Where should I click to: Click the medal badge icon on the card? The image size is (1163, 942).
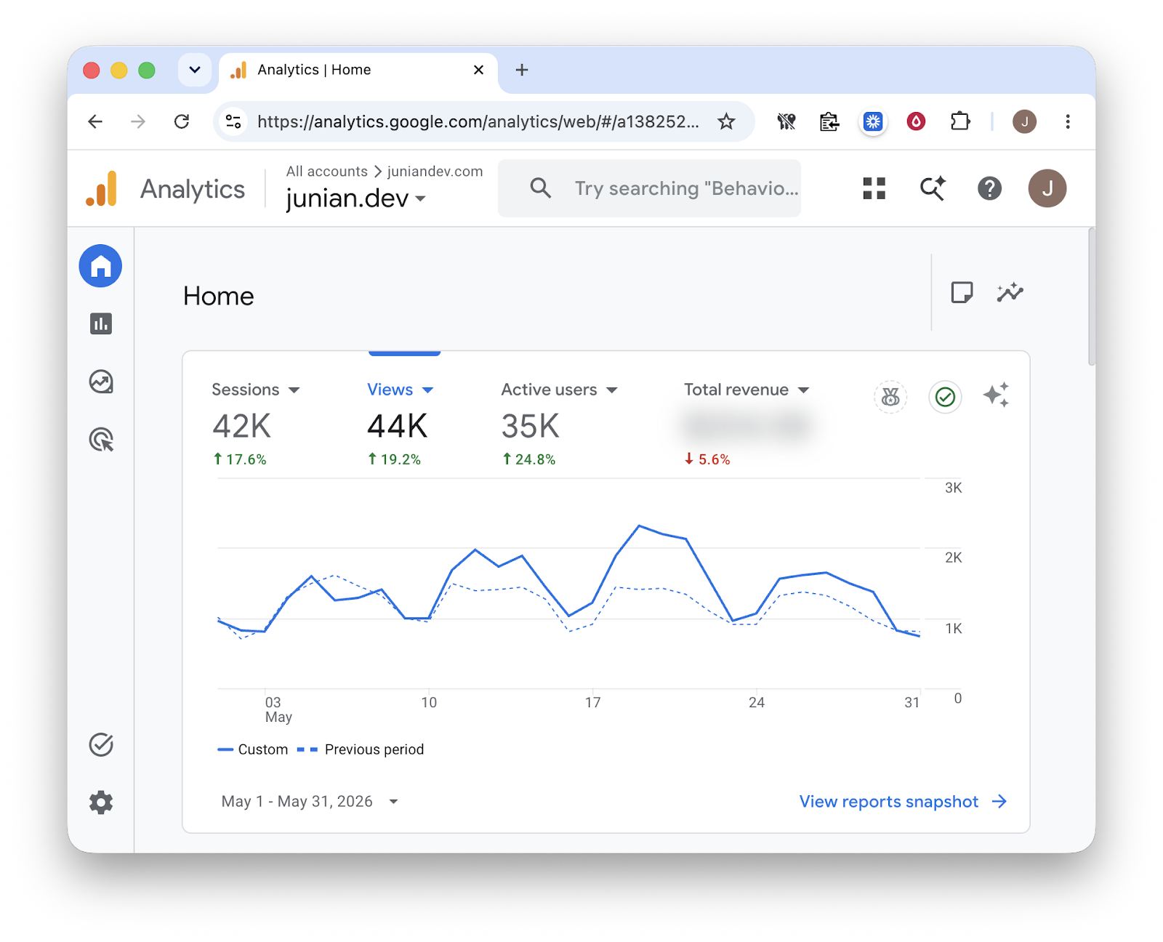890,397
